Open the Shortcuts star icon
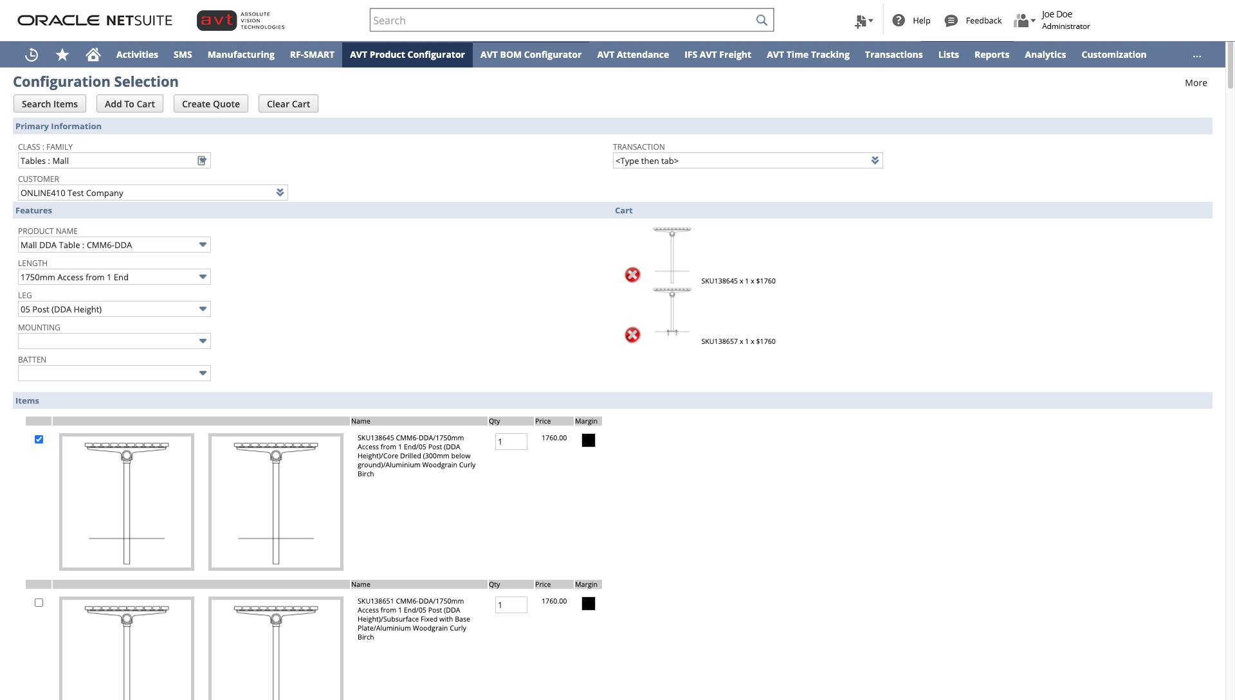 pyautogui.click(x=62, y=55)
